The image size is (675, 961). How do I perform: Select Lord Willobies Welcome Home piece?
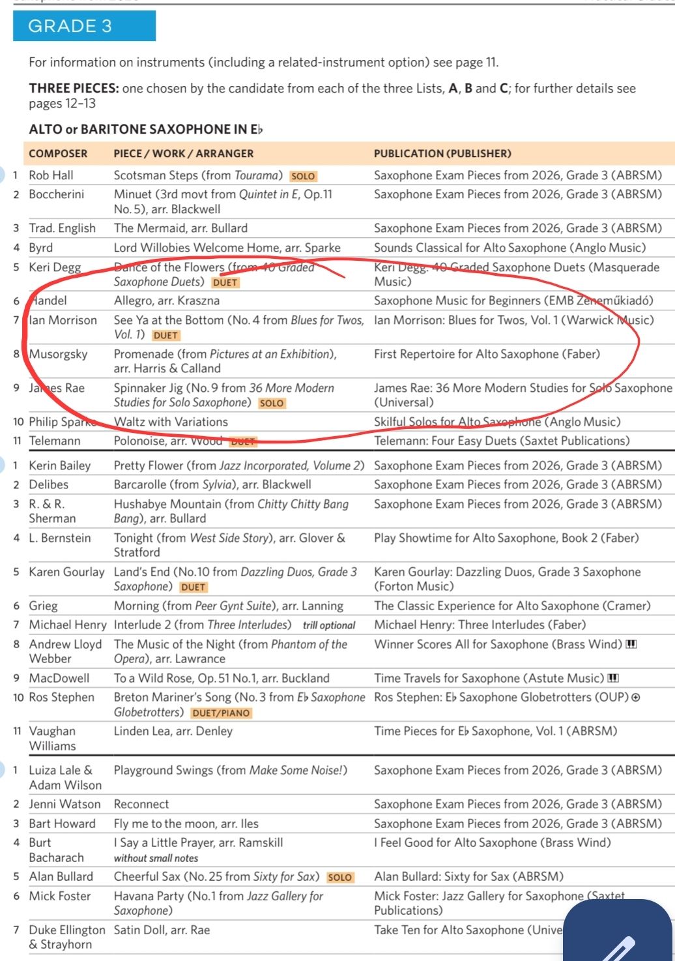[227, 248]
